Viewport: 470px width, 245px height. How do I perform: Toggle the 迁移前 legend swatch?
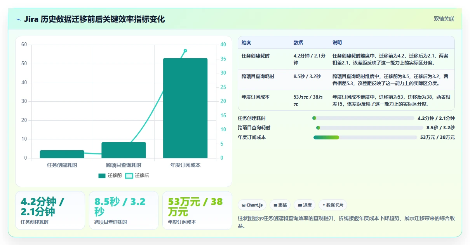click(102, 176)
